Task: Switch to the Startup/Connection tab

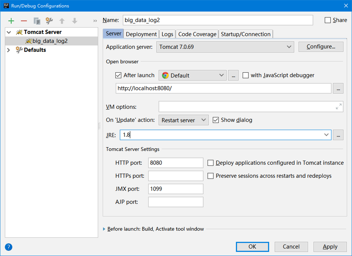Action: click(x=246, y=34)
